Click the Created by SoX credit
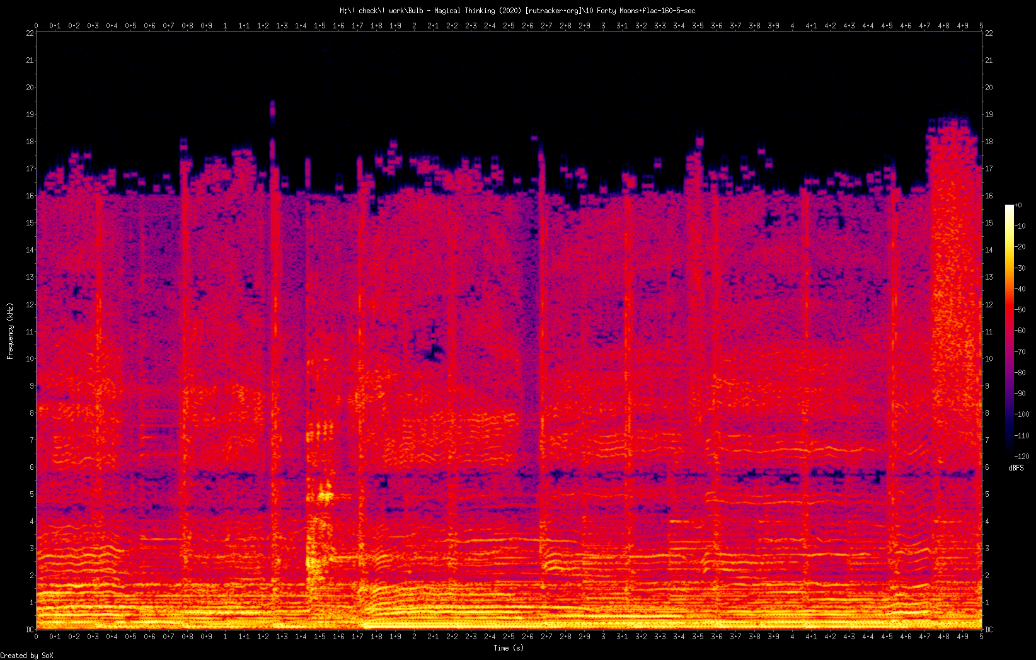This screenshot has width=1036, height=660. point(26,656)
